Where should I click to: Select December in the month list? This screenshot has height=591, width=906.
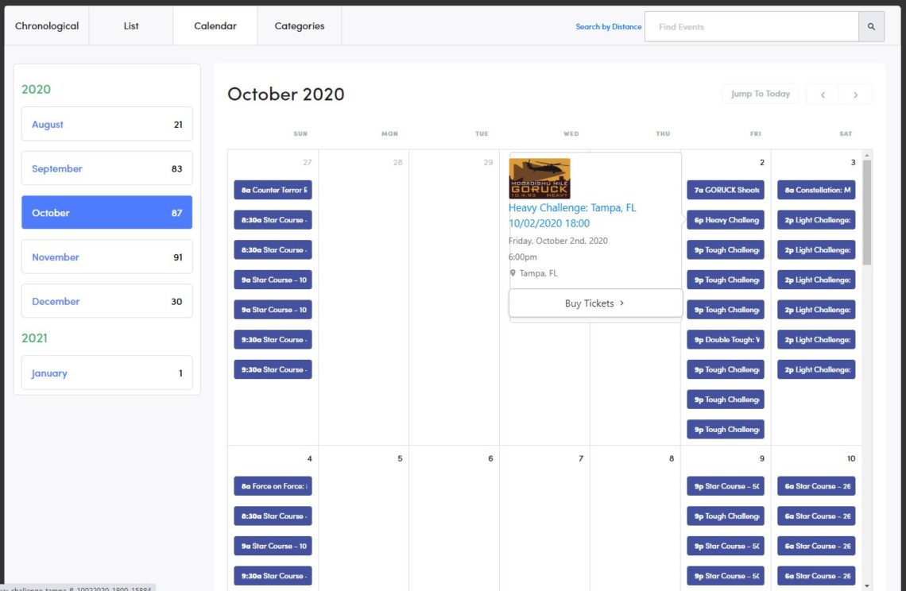(x=107, y=301)
